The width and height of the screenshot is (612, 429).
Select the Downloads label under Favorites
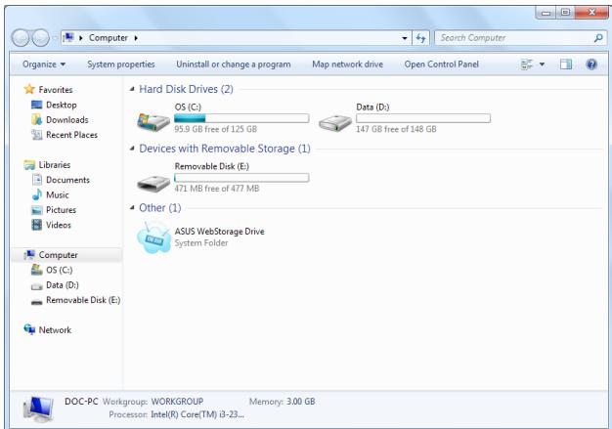[x=67, y=120]
